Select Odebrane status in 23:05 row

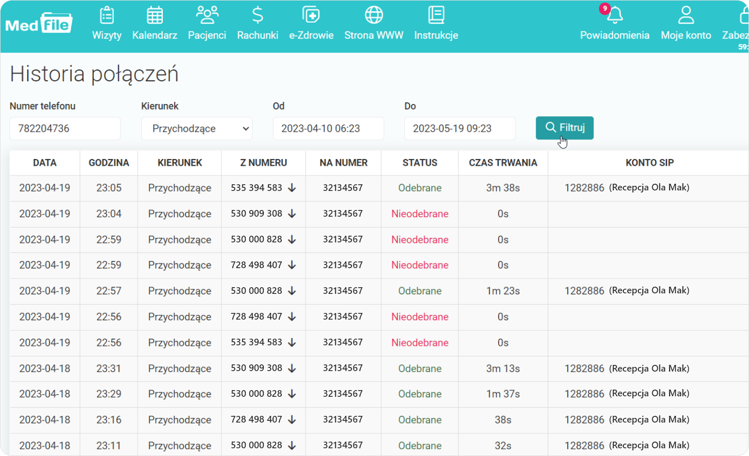click(x=420, y=188)
